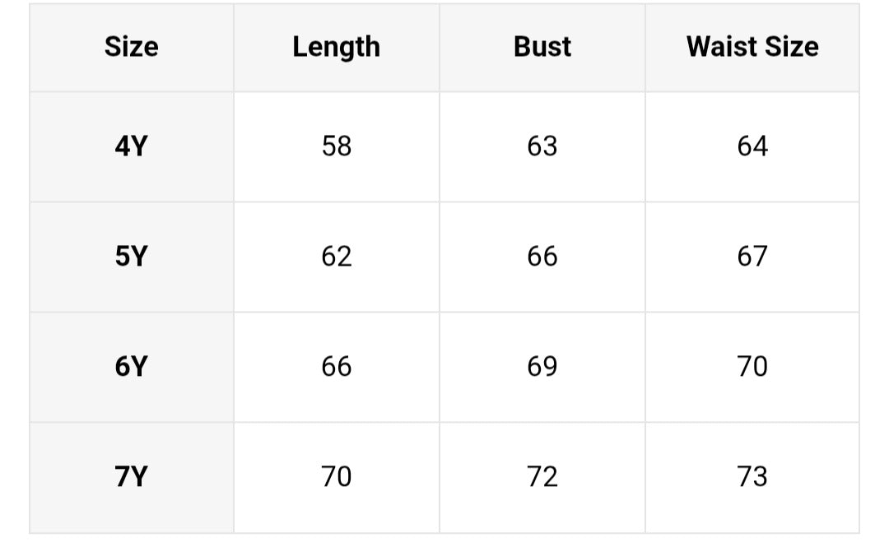Click the 6Y bust value 69

[542, 367]
